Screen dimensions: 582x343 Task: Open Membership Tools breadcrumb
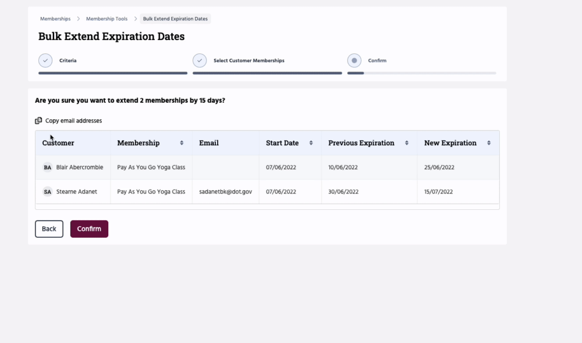pyautogui.click(x=107, y=19)
